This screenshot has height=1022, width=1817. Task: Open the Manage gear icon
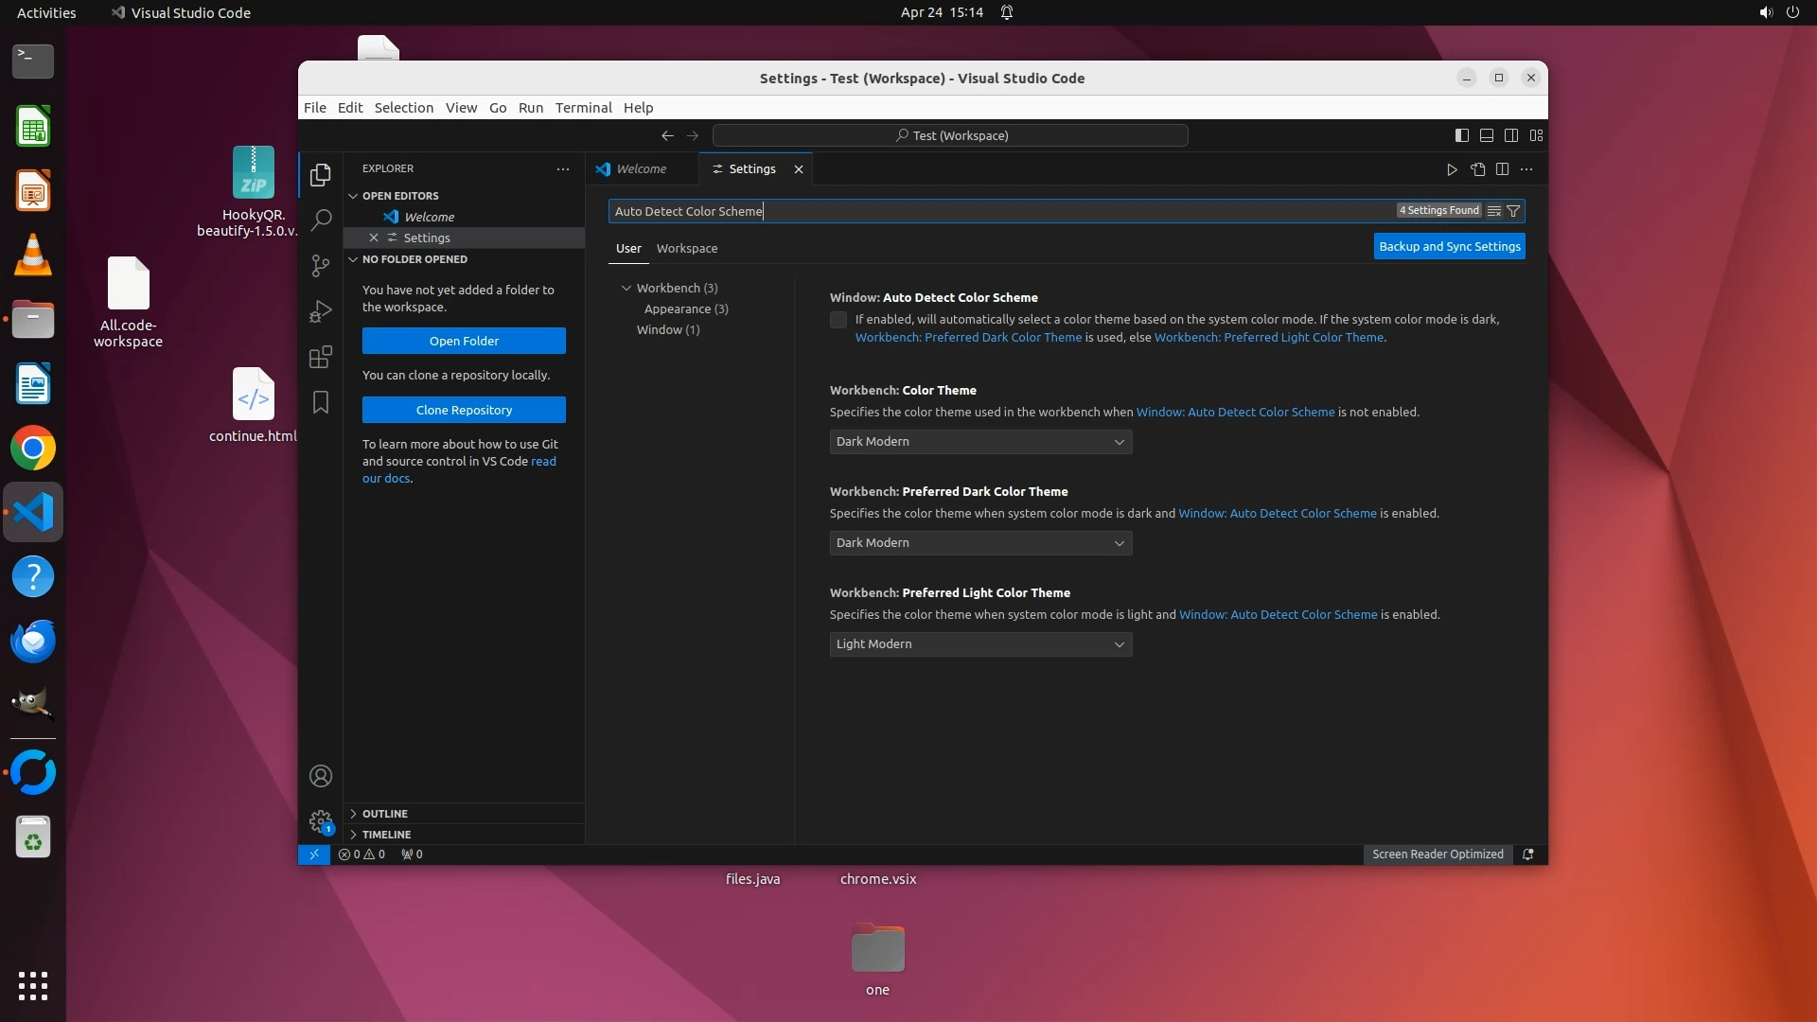click(321, 821)
